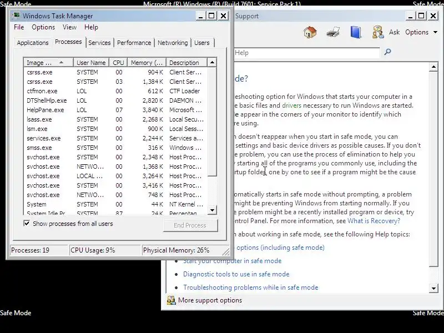Switch to the Networking tab
This screenshot has height=333, width=444.
(x=173, y=43)
